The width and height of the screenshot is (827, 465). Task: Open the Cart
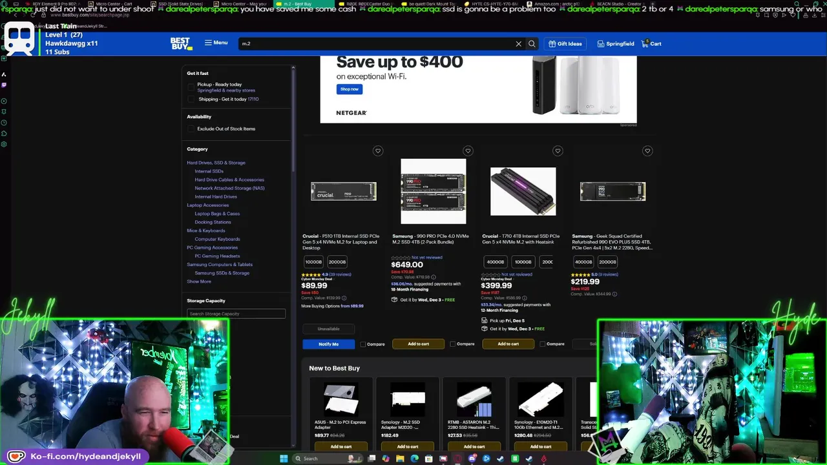[x=651, y=44]
